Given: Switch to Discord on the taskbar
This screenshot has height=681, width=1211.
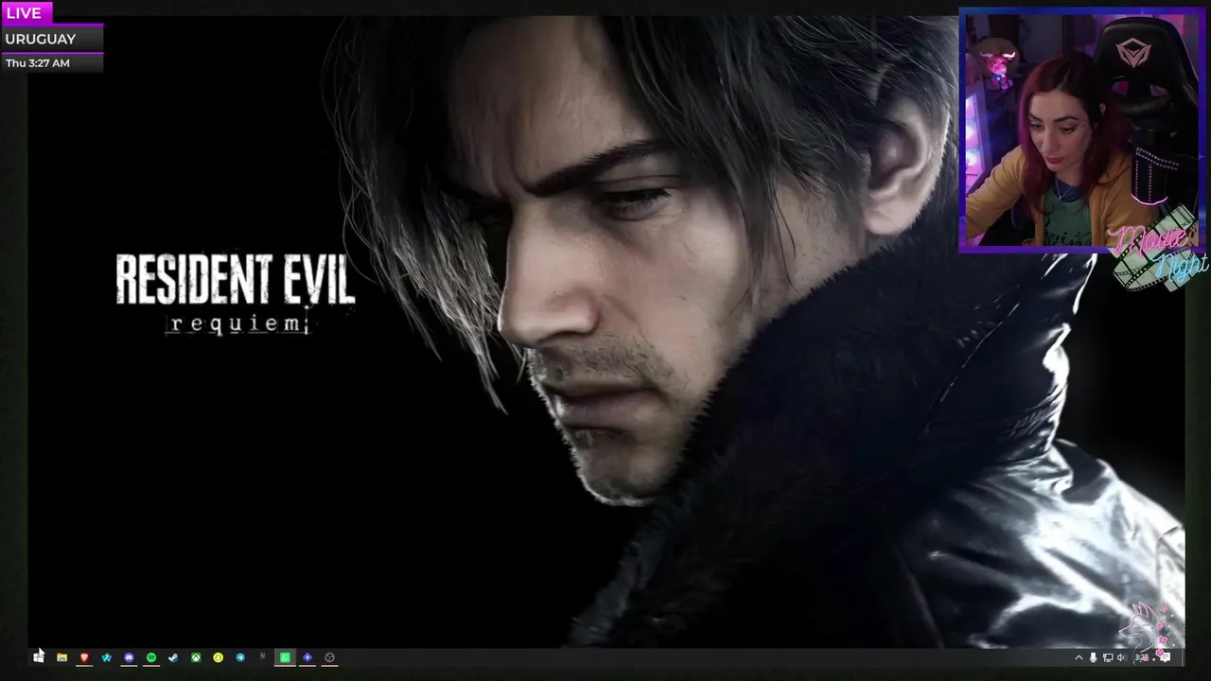Looking at the screenshot, I should [130, 657].
